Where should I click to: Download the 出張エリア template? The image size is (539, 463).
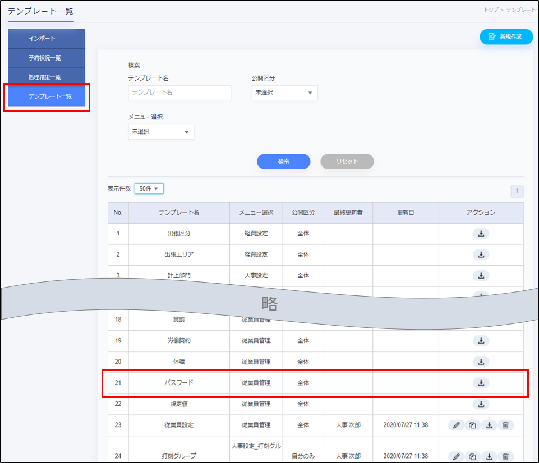(x=481, y=254)
